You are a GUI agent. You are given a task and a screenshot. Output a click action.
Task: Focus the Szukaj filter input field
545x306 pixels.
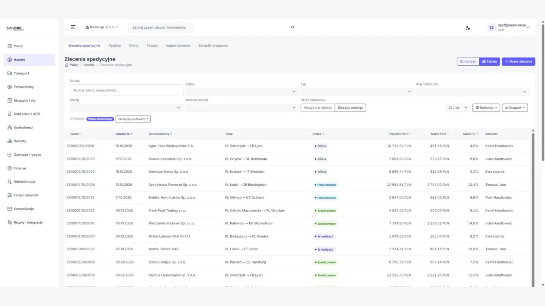pos(126,90)
